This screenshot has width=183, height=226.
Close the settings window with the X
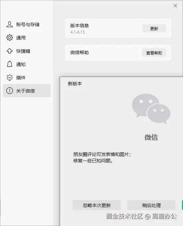pos(175,6)
